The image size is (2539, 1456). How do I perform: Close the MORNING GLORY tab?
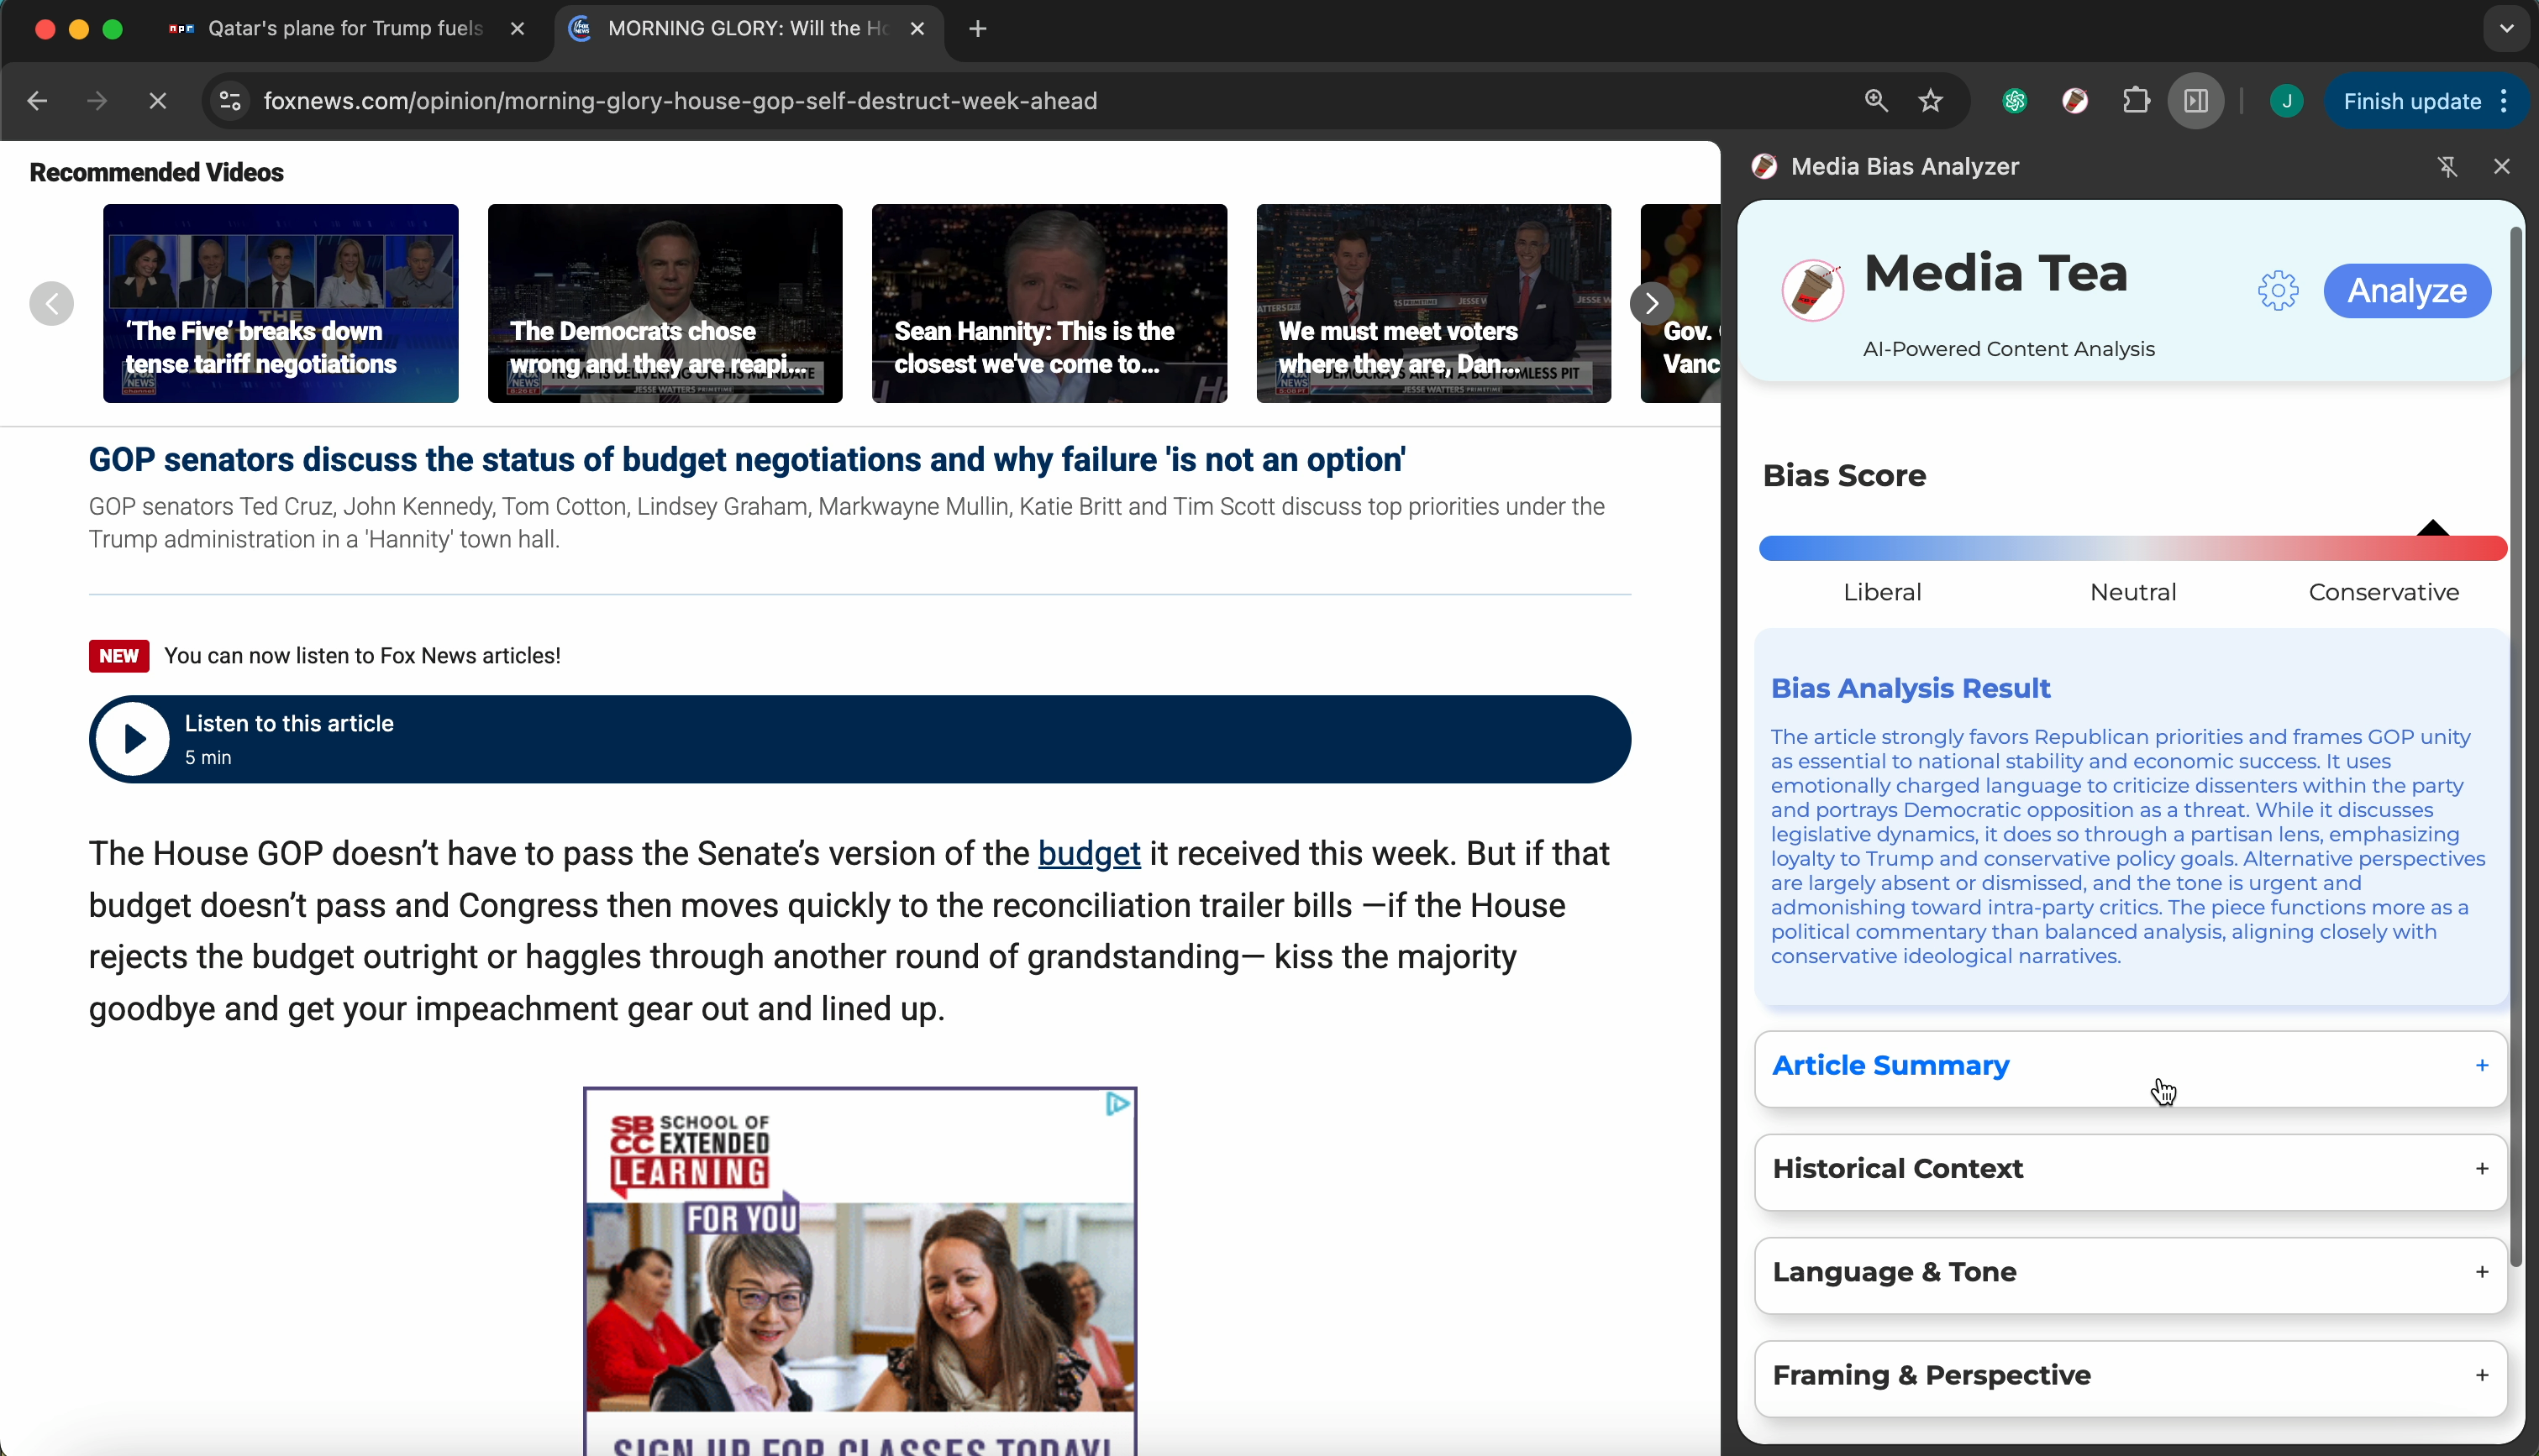click(x=917, y=29)
